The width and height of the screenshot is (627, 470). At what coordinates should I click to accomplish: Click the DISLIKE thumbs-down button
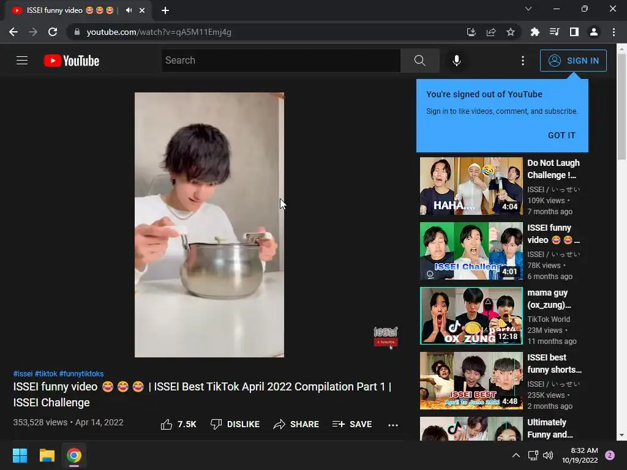click(235, 424)
